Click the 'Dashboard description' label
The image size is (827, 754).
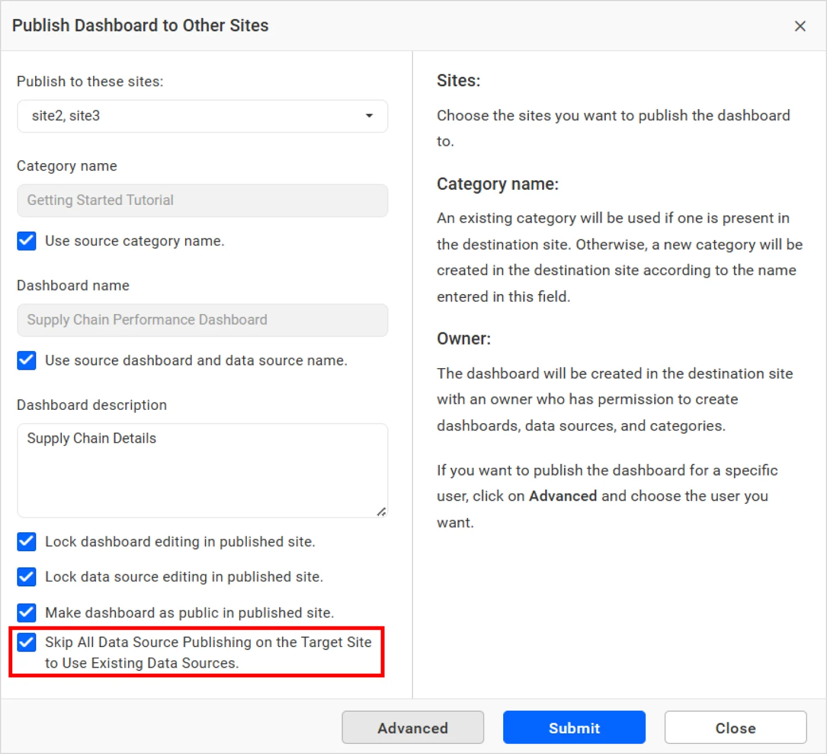tap(92, 405)
